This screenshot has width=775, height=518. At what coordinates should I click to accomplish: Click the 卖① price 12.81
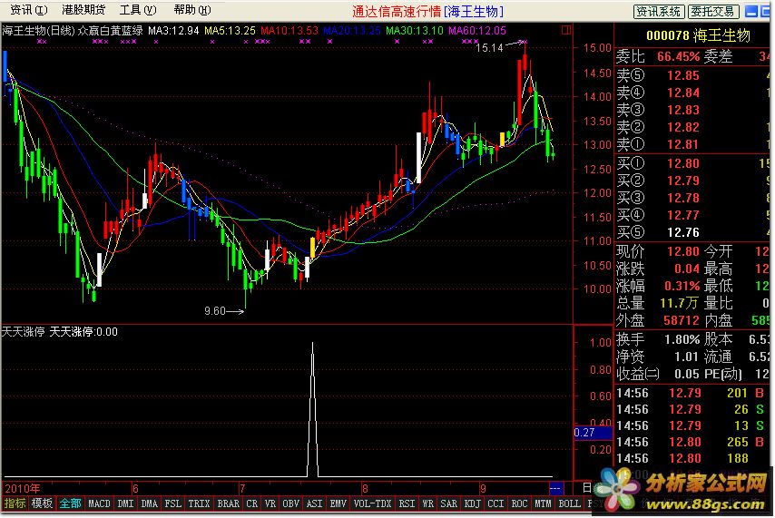[683, 144]
